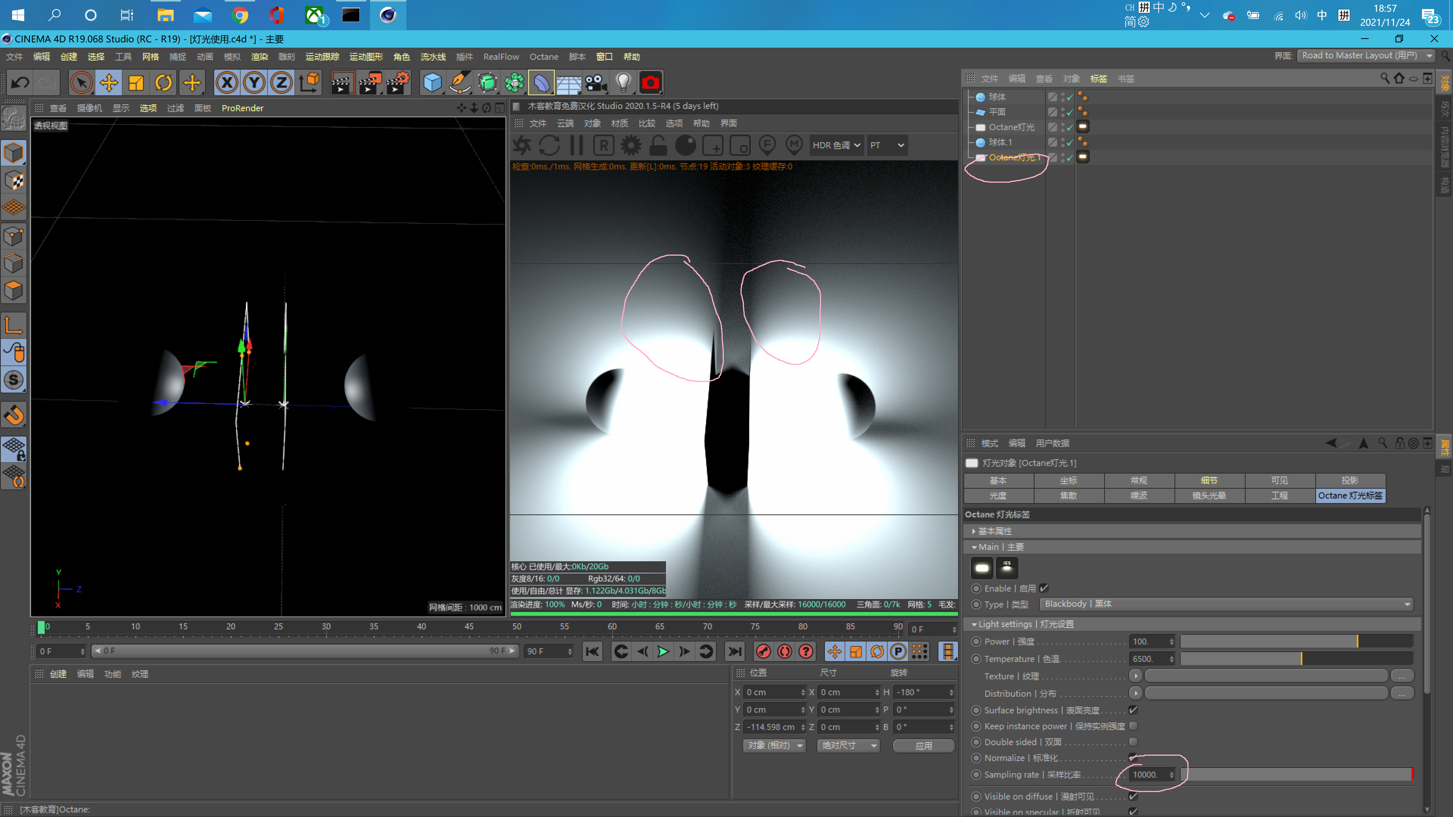Toggle Y axis lock

click(254, 83)
